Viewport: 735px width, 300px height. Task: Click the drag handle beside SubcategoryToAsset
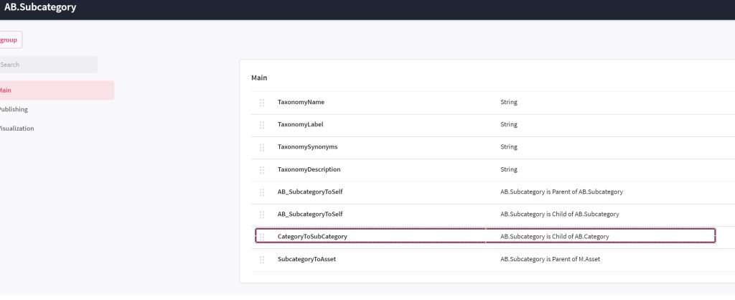pyautogui.click(x=262, y=259)
